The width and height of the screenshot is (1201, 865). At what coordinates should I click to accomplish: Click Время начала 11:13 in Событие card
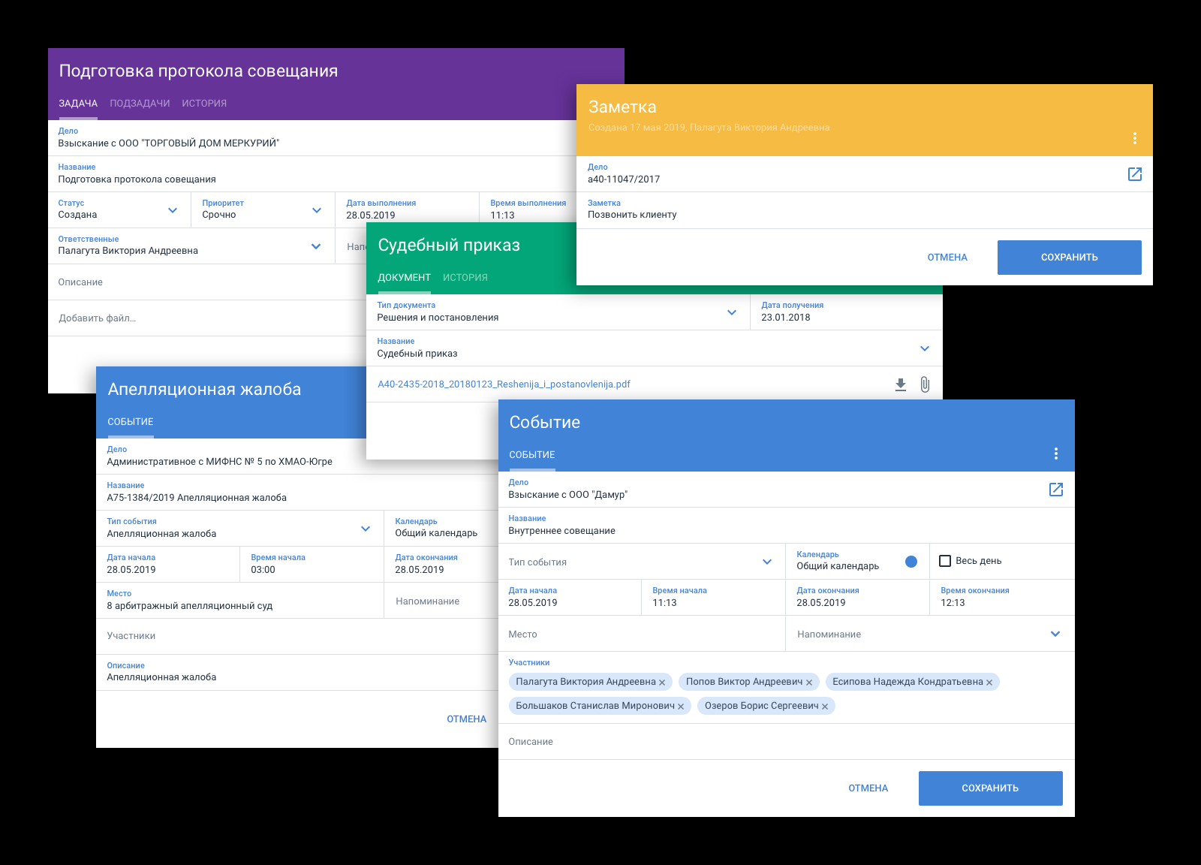pos(714,598)
